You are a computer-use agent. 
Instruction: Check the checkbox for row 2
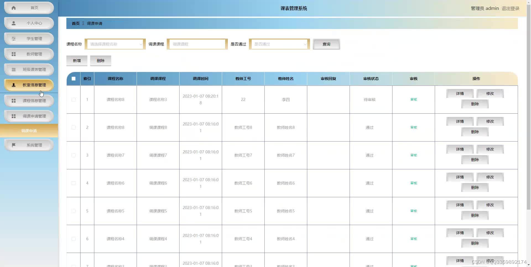[74, 127]
